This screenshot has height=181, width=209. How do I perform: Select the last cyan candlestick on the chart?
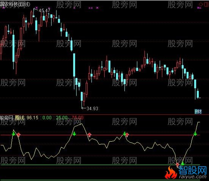click(x=198, y=94)
